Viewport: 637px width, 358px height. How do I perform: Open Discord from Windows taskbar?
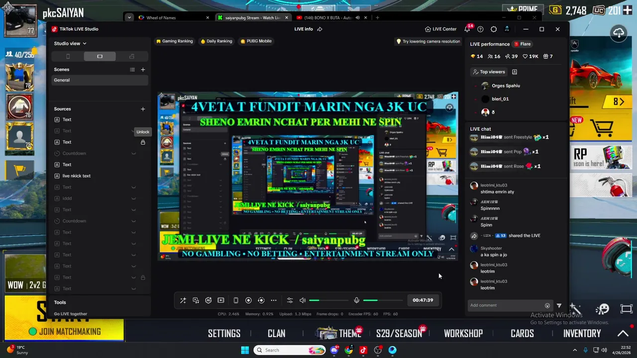(x=334, y=350)
